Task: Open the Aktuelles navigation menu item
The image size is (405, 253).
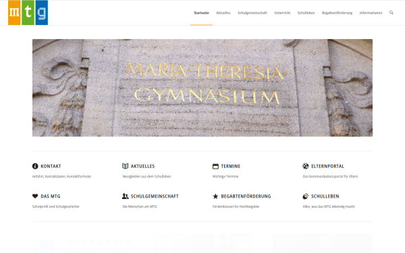Action: [223, 13]
